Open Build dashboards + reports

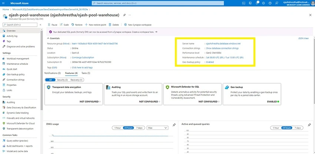20,146
